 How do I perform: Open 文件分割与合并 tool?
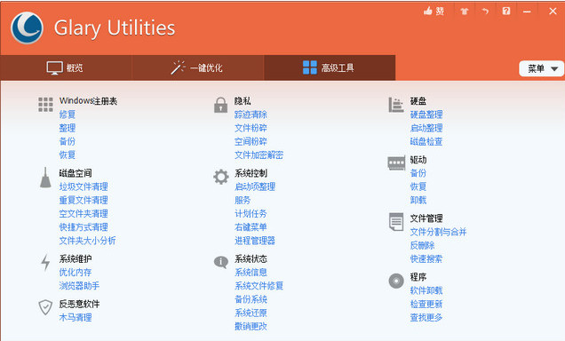tap(438, 232)
